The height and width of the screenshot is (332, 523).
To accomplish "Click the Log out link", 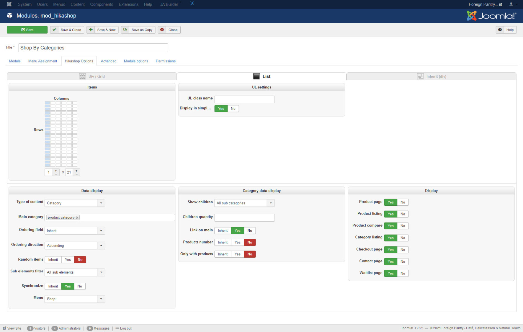I will tap(123, 328).
